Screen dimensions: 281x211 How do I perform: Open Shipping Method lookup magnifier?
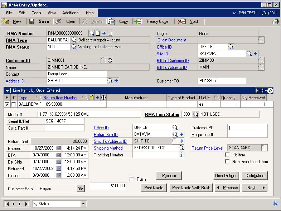click(x=181, y=148)
